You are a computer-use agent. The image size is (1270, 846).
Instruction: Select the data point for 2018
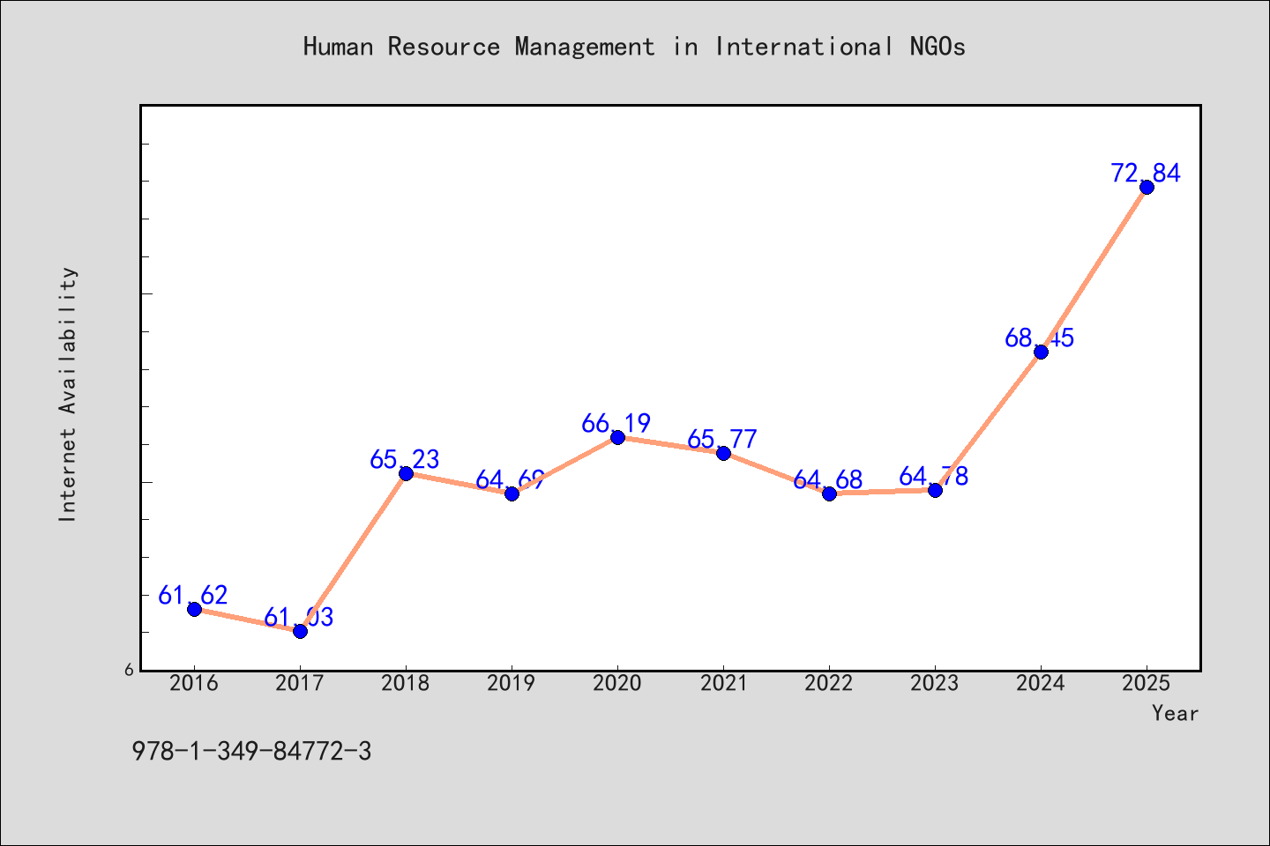click(406, 474)
